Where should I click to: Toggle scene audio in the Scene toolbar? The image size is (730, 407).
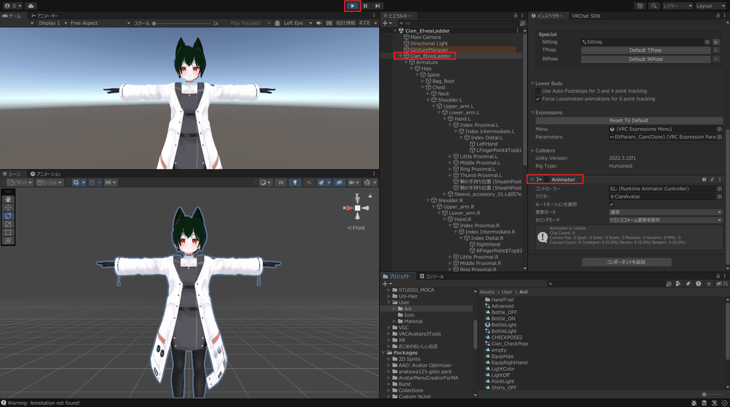click(310, 182)
